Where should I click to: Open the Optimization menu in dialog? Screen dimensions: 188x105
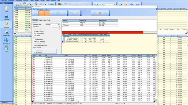[x=40, y=9]
